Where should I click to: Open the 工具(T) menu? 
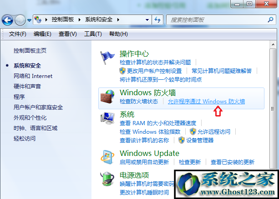tap(93, 34)
